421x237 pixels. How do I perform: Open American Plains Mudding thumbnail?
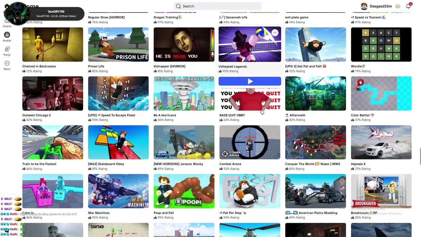315,191
